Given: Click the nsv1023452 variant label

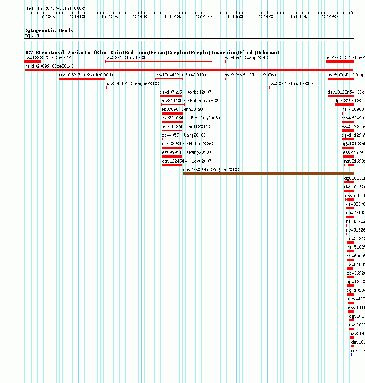Looking at the screenshot, I should (x=345, y=57).
